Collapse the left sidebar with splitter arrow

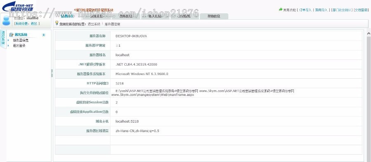52,73
